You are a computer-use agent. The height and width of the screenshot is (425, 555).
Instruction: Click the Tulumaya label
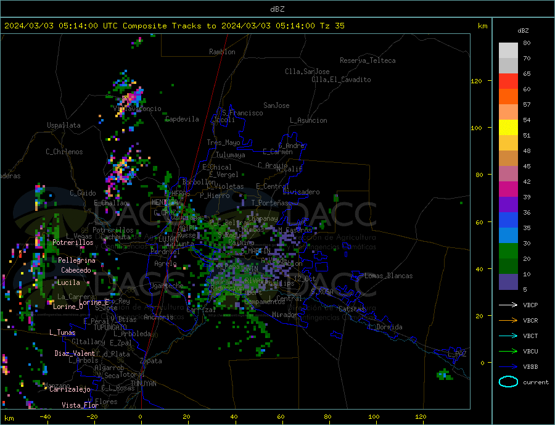click(x=231, y=155)
